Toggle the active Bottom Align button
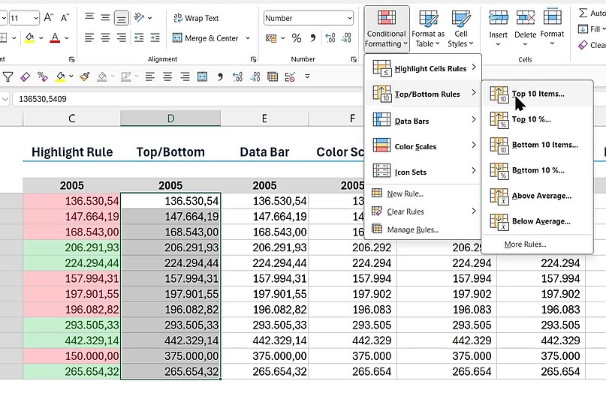This screenshot has height=393, width=606. click(x=121, y=18)
